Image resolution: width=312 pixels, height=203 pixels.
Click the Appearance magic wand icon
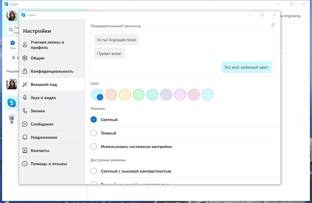(x=25, y=84)
